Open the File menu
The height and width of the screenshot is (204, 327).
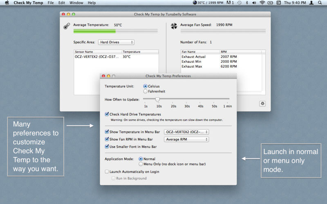click(50, 3)
